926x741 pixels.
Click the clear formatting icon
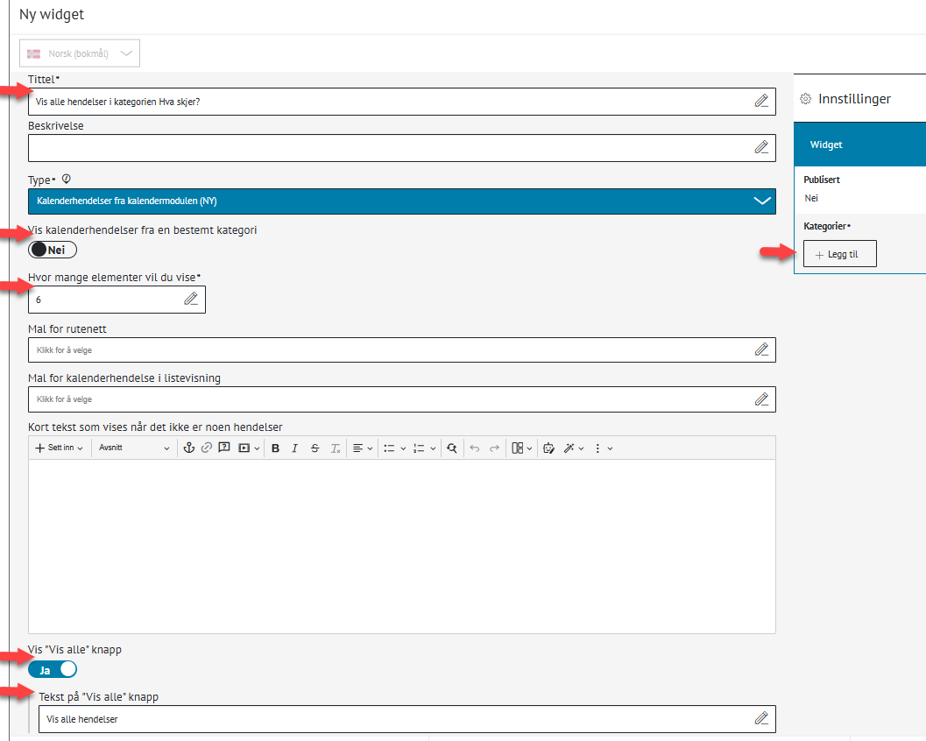335,448
